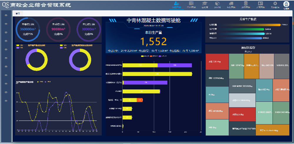294x144 pixels.
Task: Select the 水泥 储料库 5053920kg treemap tile
Action: click(242, 86)
